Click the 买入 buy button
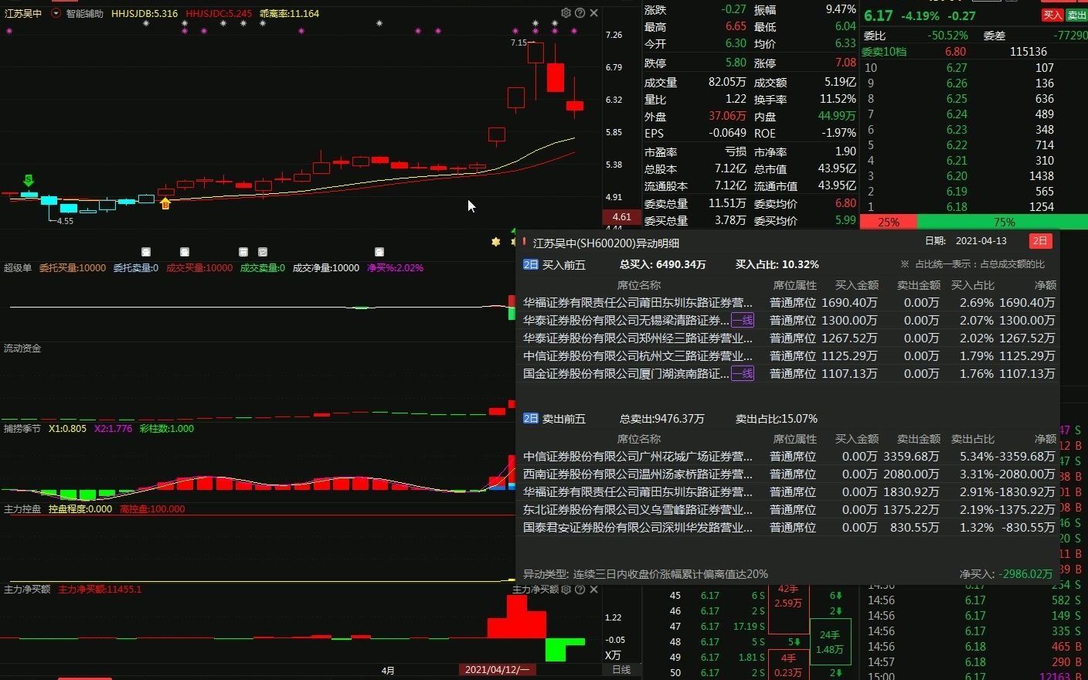This screenshot has height=680, width=1088. click(x=1052, y=15)
